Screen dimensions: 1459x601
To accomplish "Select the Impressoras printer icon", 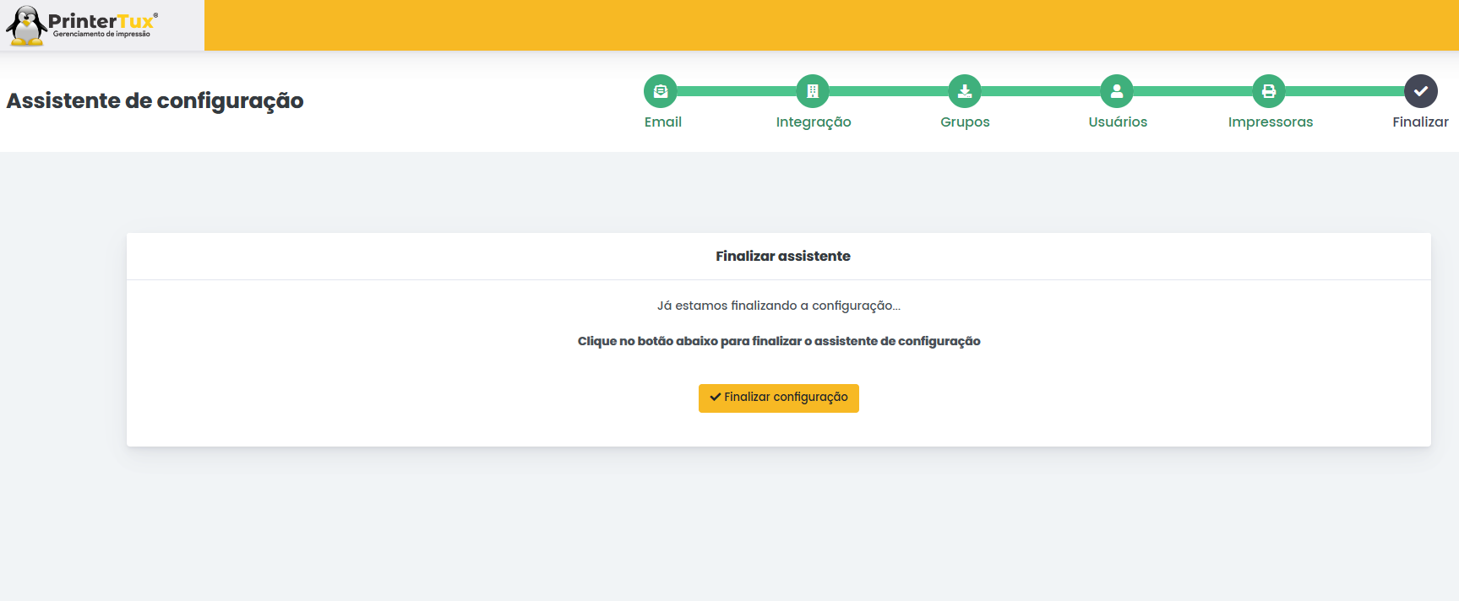I will [1269, 91].
